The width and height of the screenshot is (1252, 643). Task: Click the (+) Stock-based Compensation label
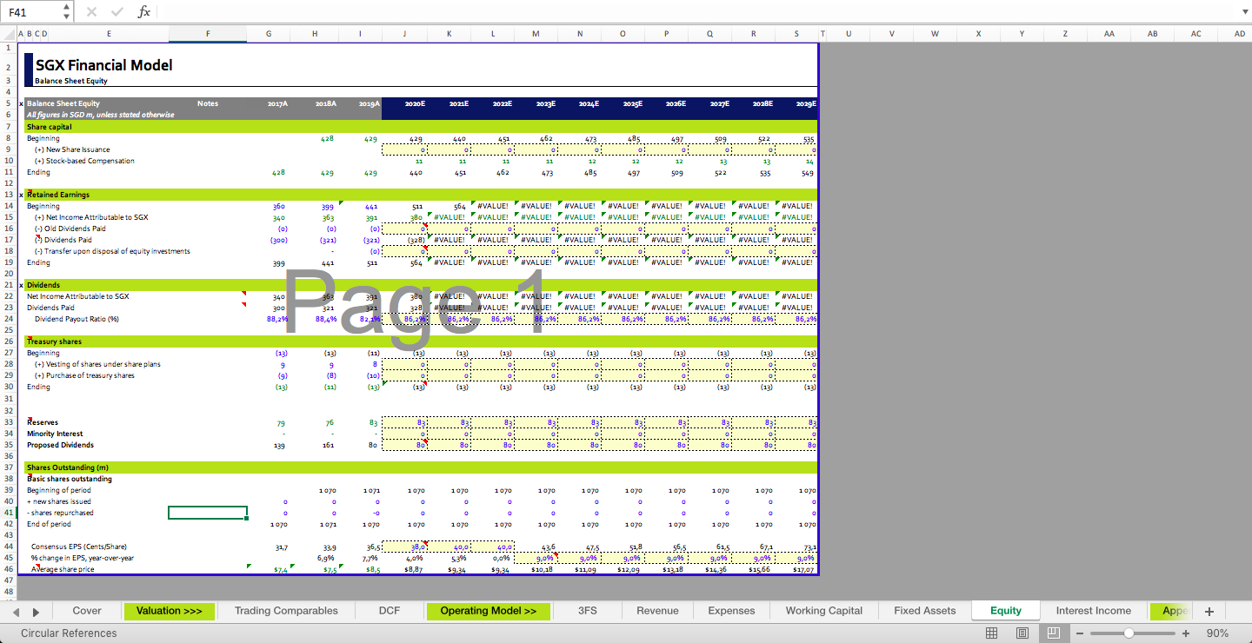(x=84, y=161)
